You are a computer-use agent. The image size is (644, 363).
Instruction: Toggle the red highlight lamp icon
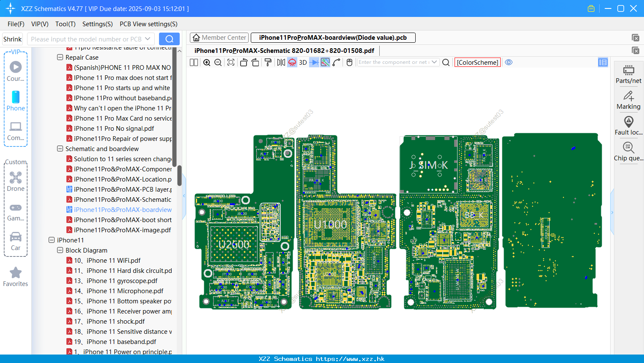click(x=292, y=62)
